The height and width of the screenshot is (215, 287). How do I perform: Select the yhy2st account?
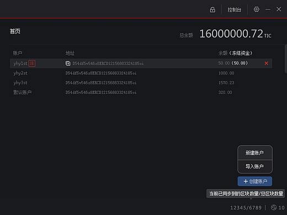[x=20, y=73]
